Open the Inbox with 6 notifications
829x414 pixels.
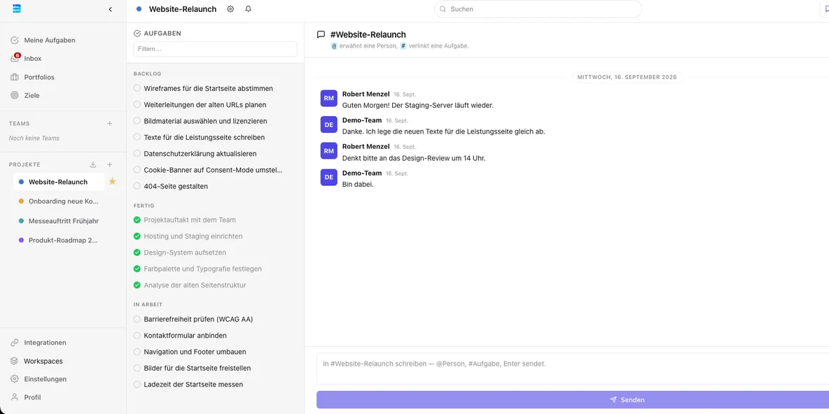tap(33, 59)
